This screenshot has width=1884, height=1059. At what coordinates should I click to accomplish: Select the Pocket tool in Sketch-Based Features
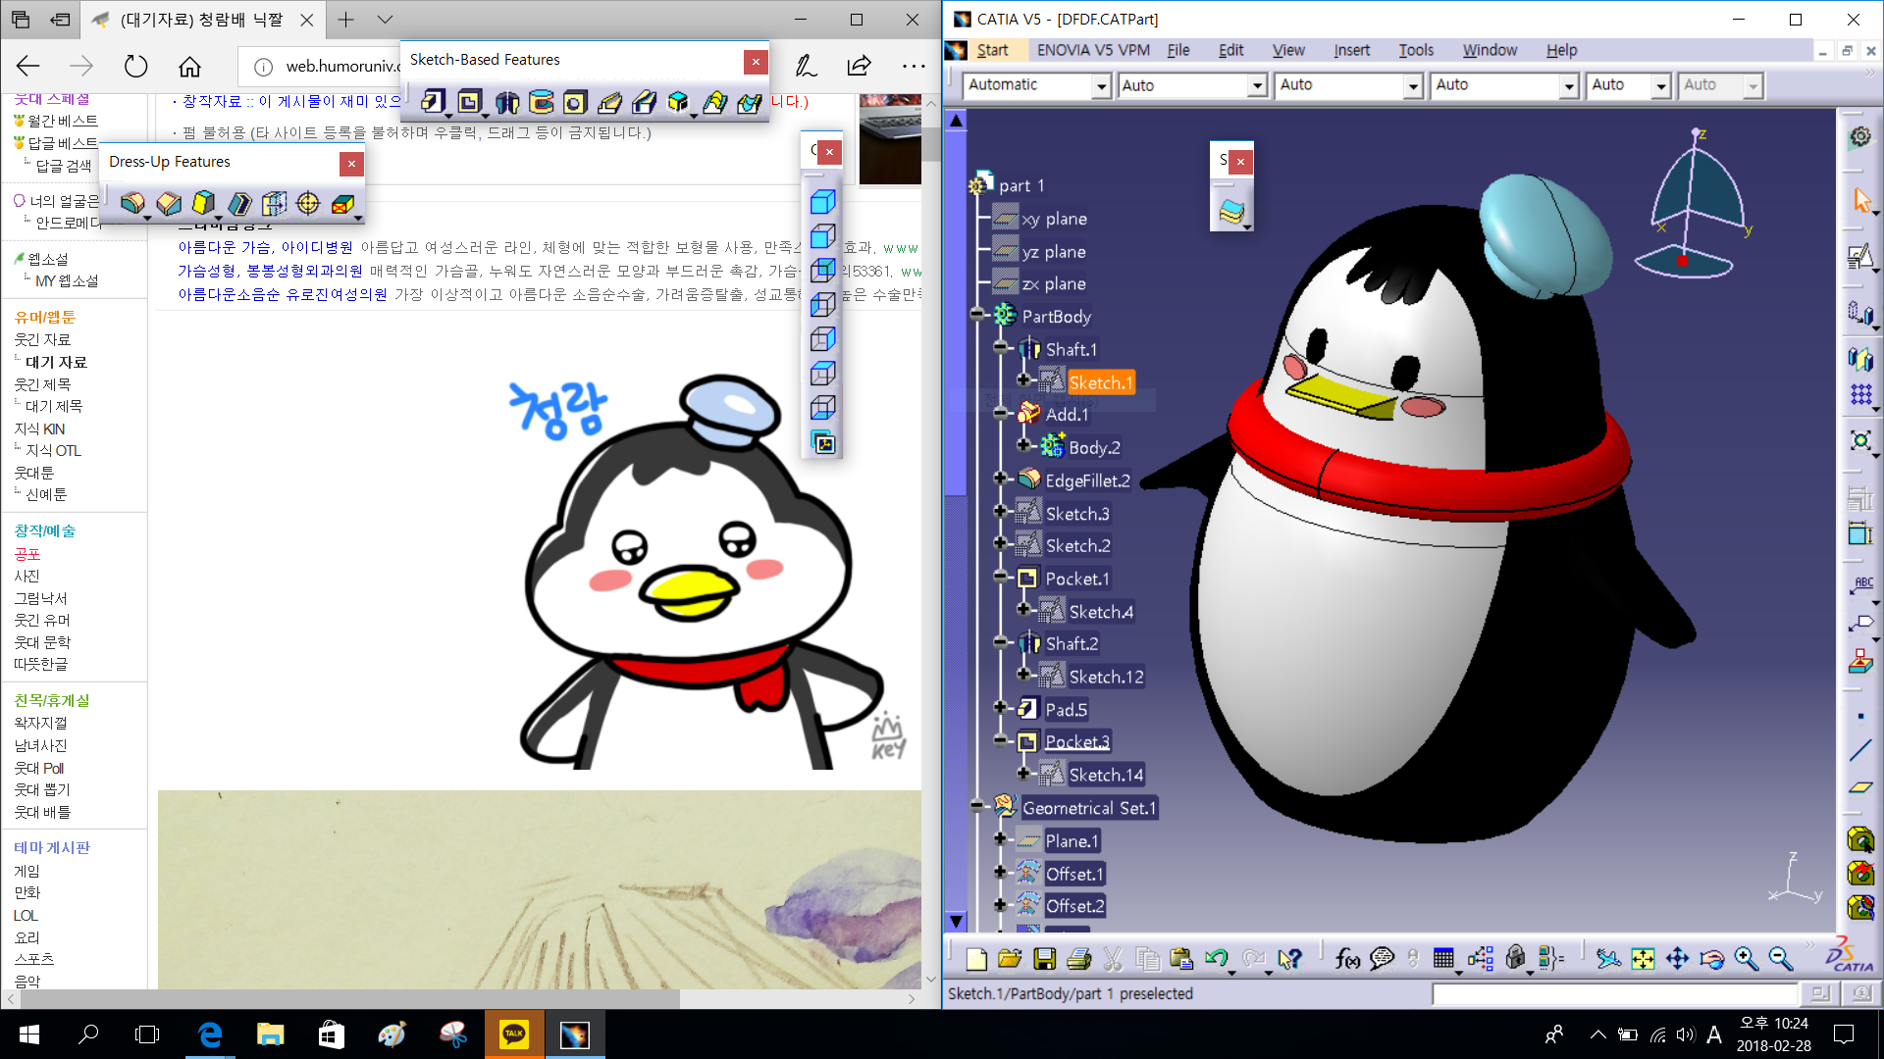(469, 101)
